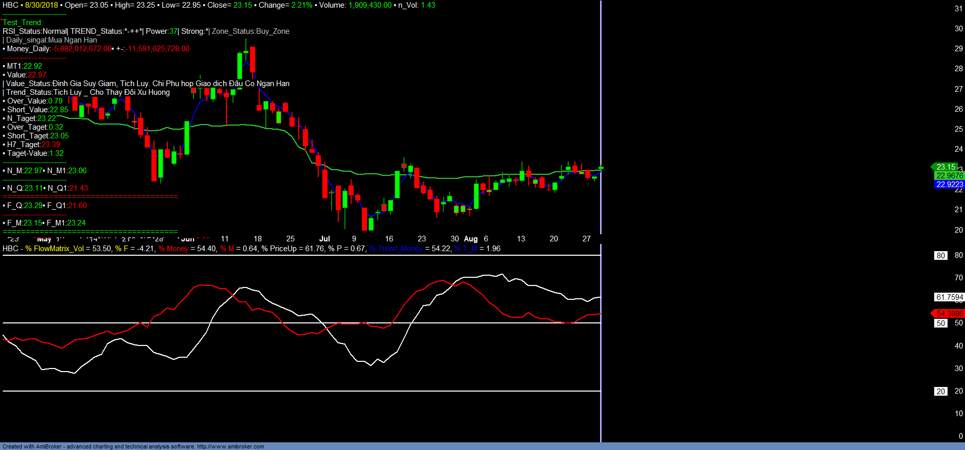Screen dimensions: 965x450
Task: Click the Aug month label on the time axis
Action: [x=471, y=239]
